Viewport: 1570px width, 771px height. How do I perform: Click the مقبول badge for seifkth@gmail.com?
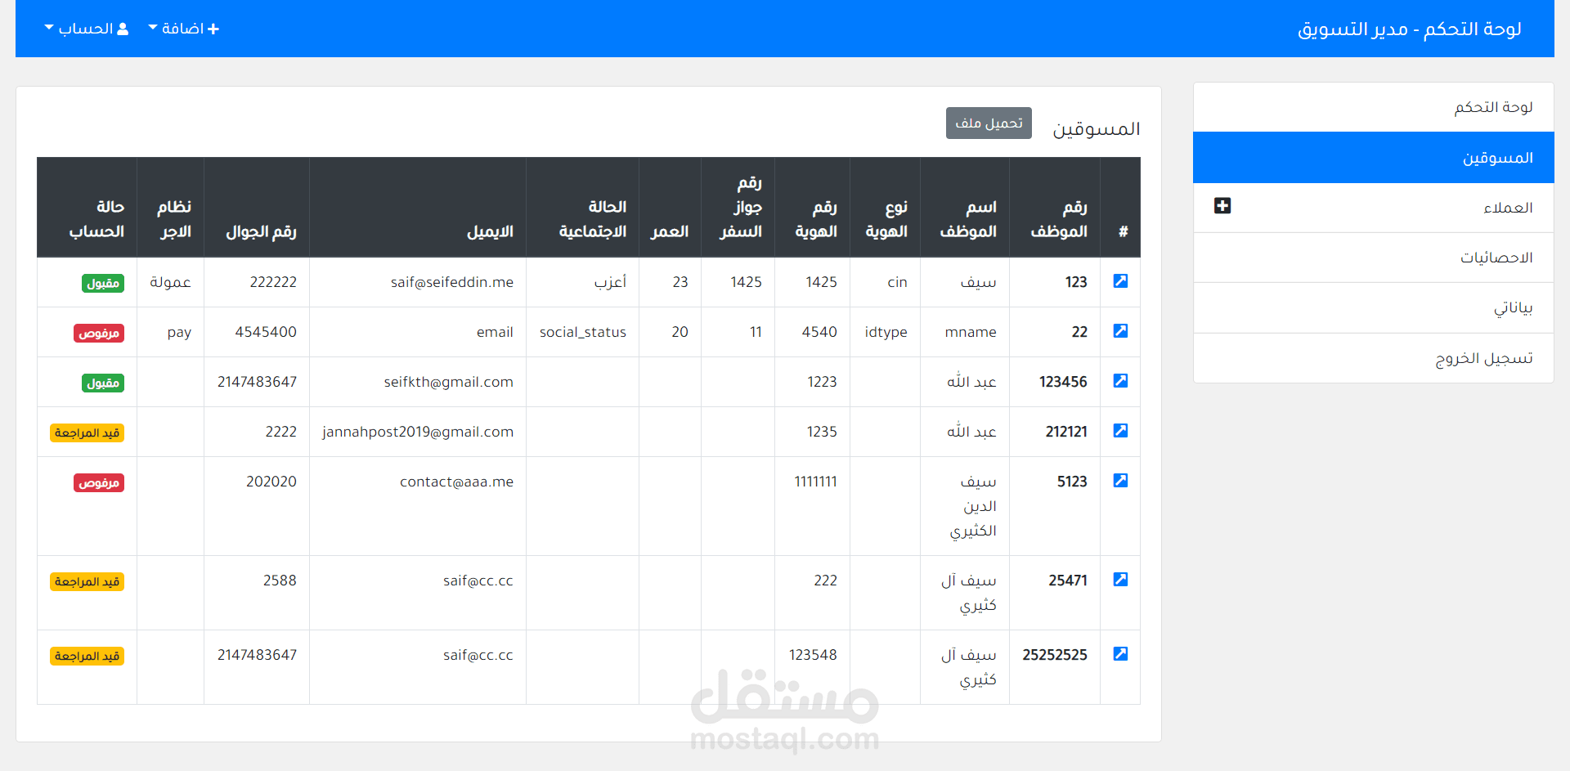[103, 383]
